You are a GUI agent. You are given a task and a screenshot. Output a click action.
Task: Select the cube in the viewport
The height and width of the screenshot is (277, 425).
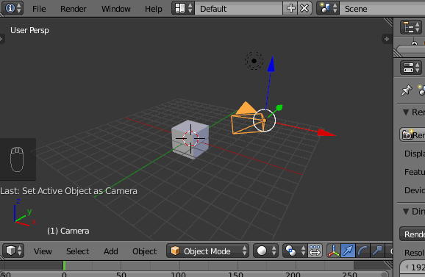click(x=190, y=139)
